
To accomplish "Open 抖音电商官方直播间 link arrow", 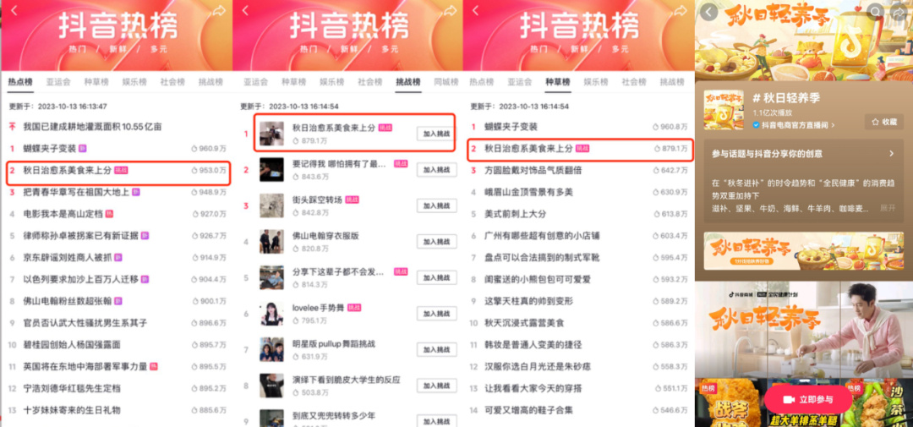I will pos(834,125).
